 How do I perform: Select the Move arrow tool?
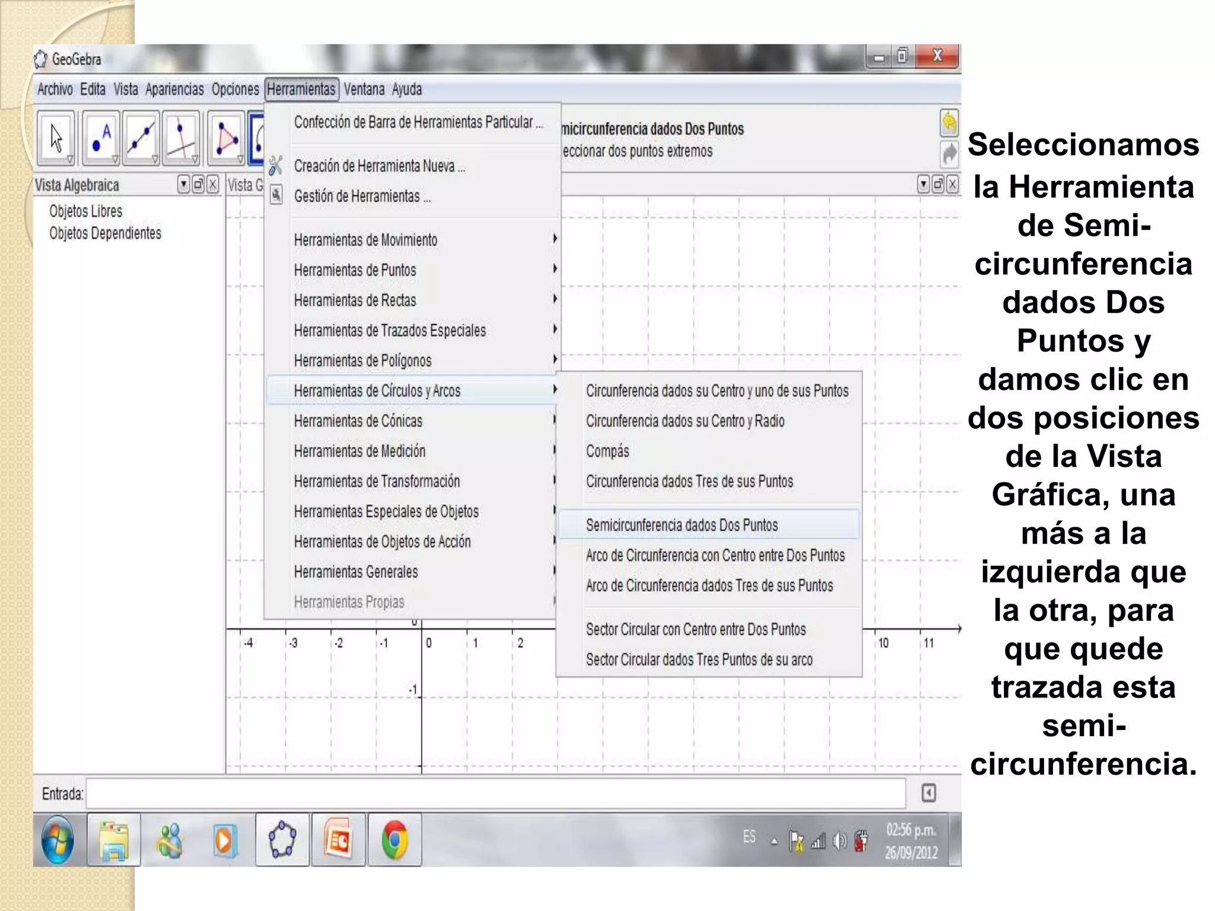click(56, 138)
